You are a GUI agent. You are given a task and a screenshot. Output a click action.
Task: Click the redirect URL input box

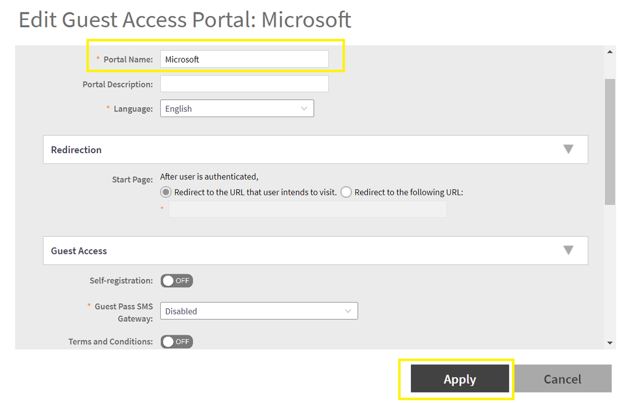pyautogui.click(x=307, y=210)
